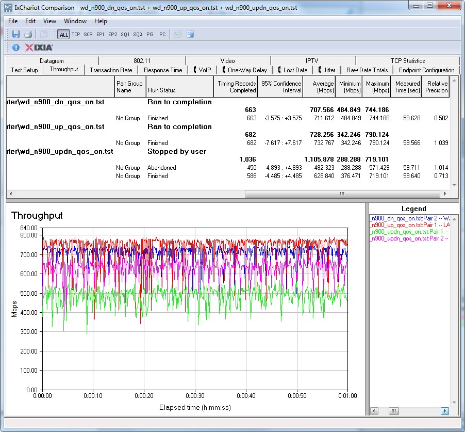Open the View menu

[x=49, y=21]
